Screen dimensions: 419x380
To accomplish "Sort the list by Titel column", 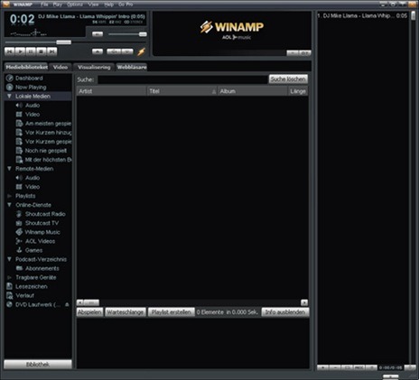I will 182,91.
